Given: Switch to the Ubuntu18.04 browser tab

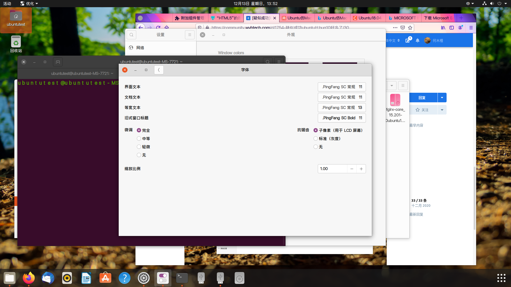Looking at the screenshot, I should point(367,18).
